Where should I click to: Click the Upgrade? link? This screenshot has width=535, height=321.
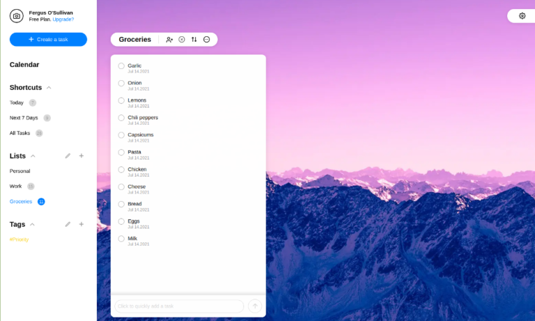(x=63, y=19)
